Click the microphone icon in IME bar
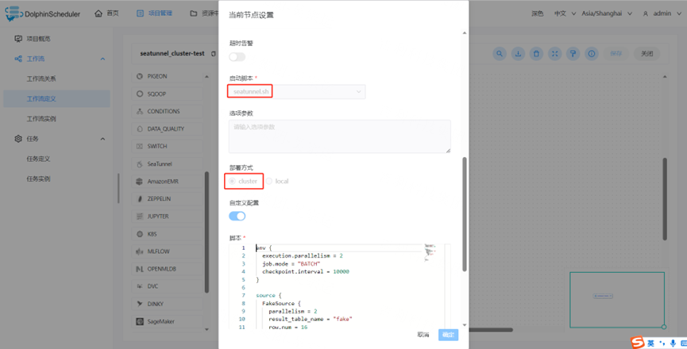This screenshot has width=687, height=349. 673,343
